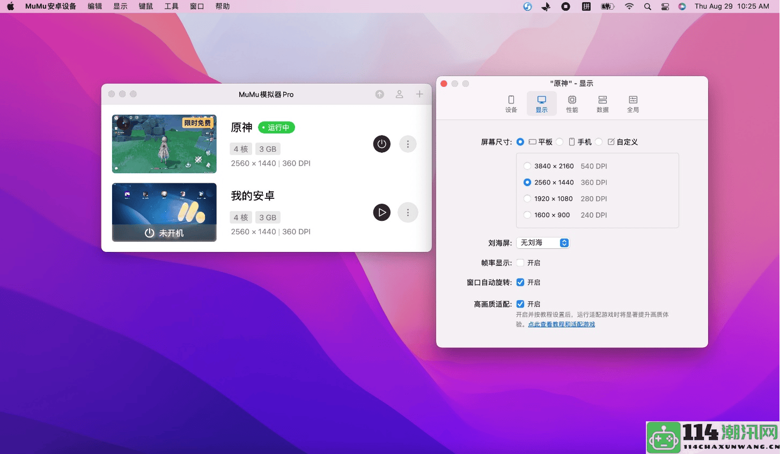This screenshot has width=780, height=454.
Task: Close the "原神" - 显示 settings window
Action: pos(444,84)
